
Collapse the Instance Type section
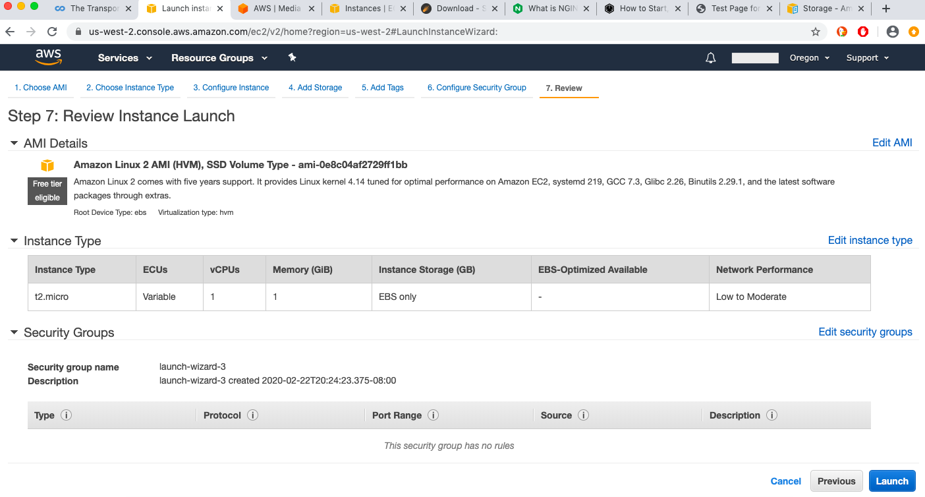tap(14, 241)
